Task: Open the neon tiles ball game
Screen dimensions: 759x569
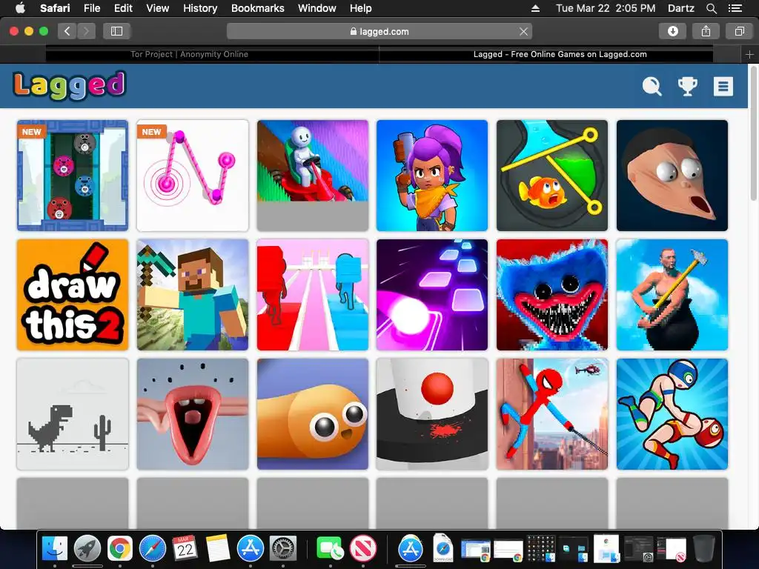Action: click(x=432, y=295)
